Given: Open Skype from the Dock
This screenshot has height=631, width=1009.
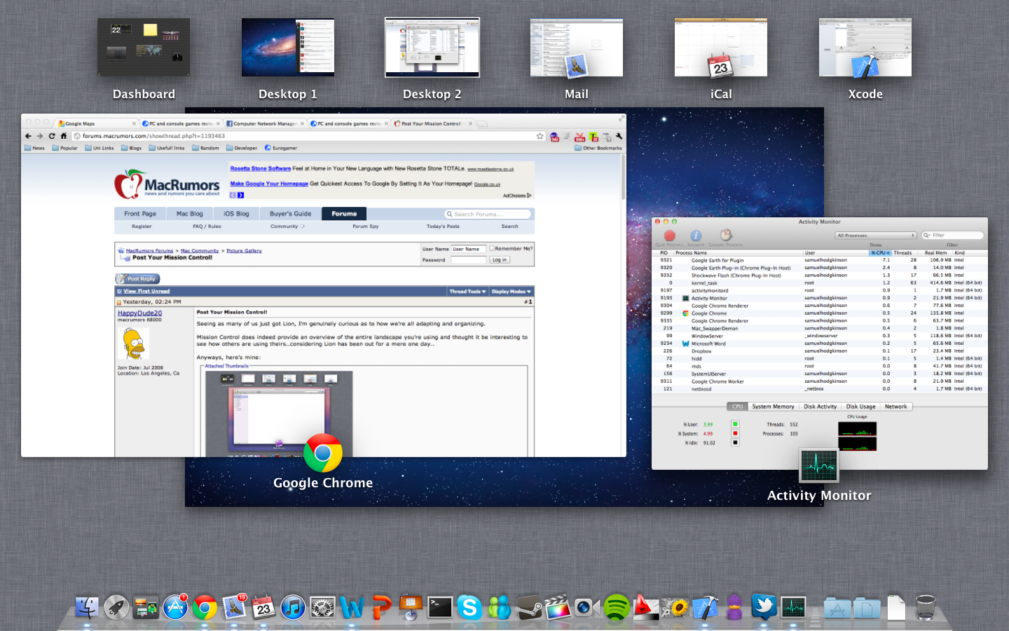Looking at the screenshot, I should pos(469,607).
